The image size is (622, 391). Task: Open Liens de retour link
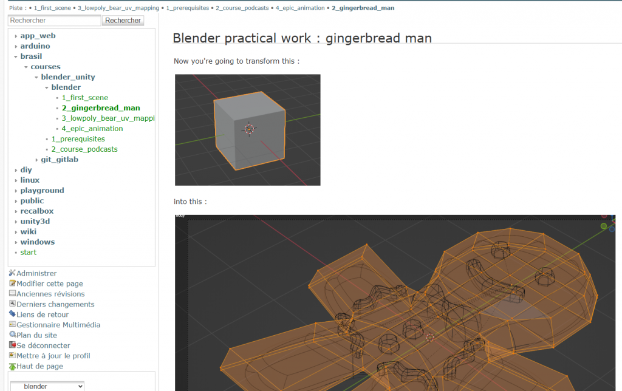[43, 314]
